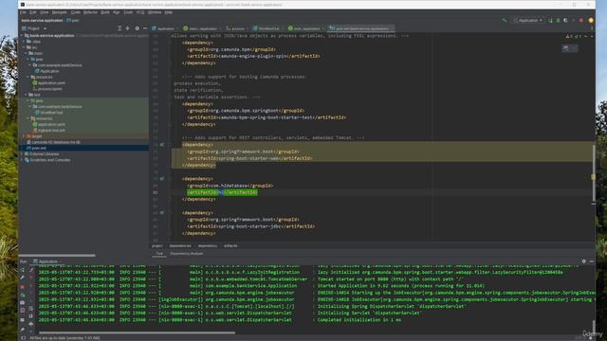This screenshot has width=607, height=341.
Task: Select the Application class in project tree
Action: pos(47,71)
